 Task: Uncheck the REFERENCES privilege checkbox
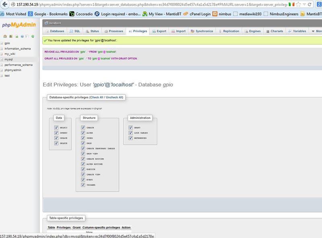(x=130, y=138)
